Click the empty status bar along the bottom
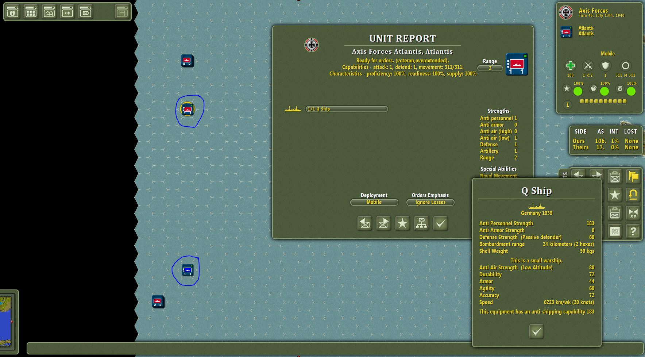This screenshot has height=357, width=645. point(335,348)
